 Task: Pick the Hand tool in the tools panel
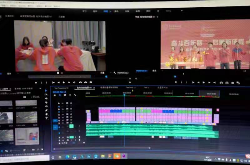click(x=46, y=114)
